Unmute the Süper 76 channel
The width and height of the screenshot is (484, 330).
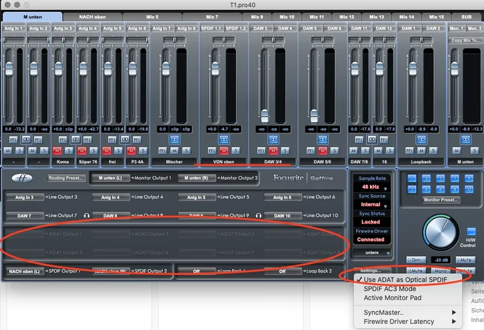(x=82, y=150)
